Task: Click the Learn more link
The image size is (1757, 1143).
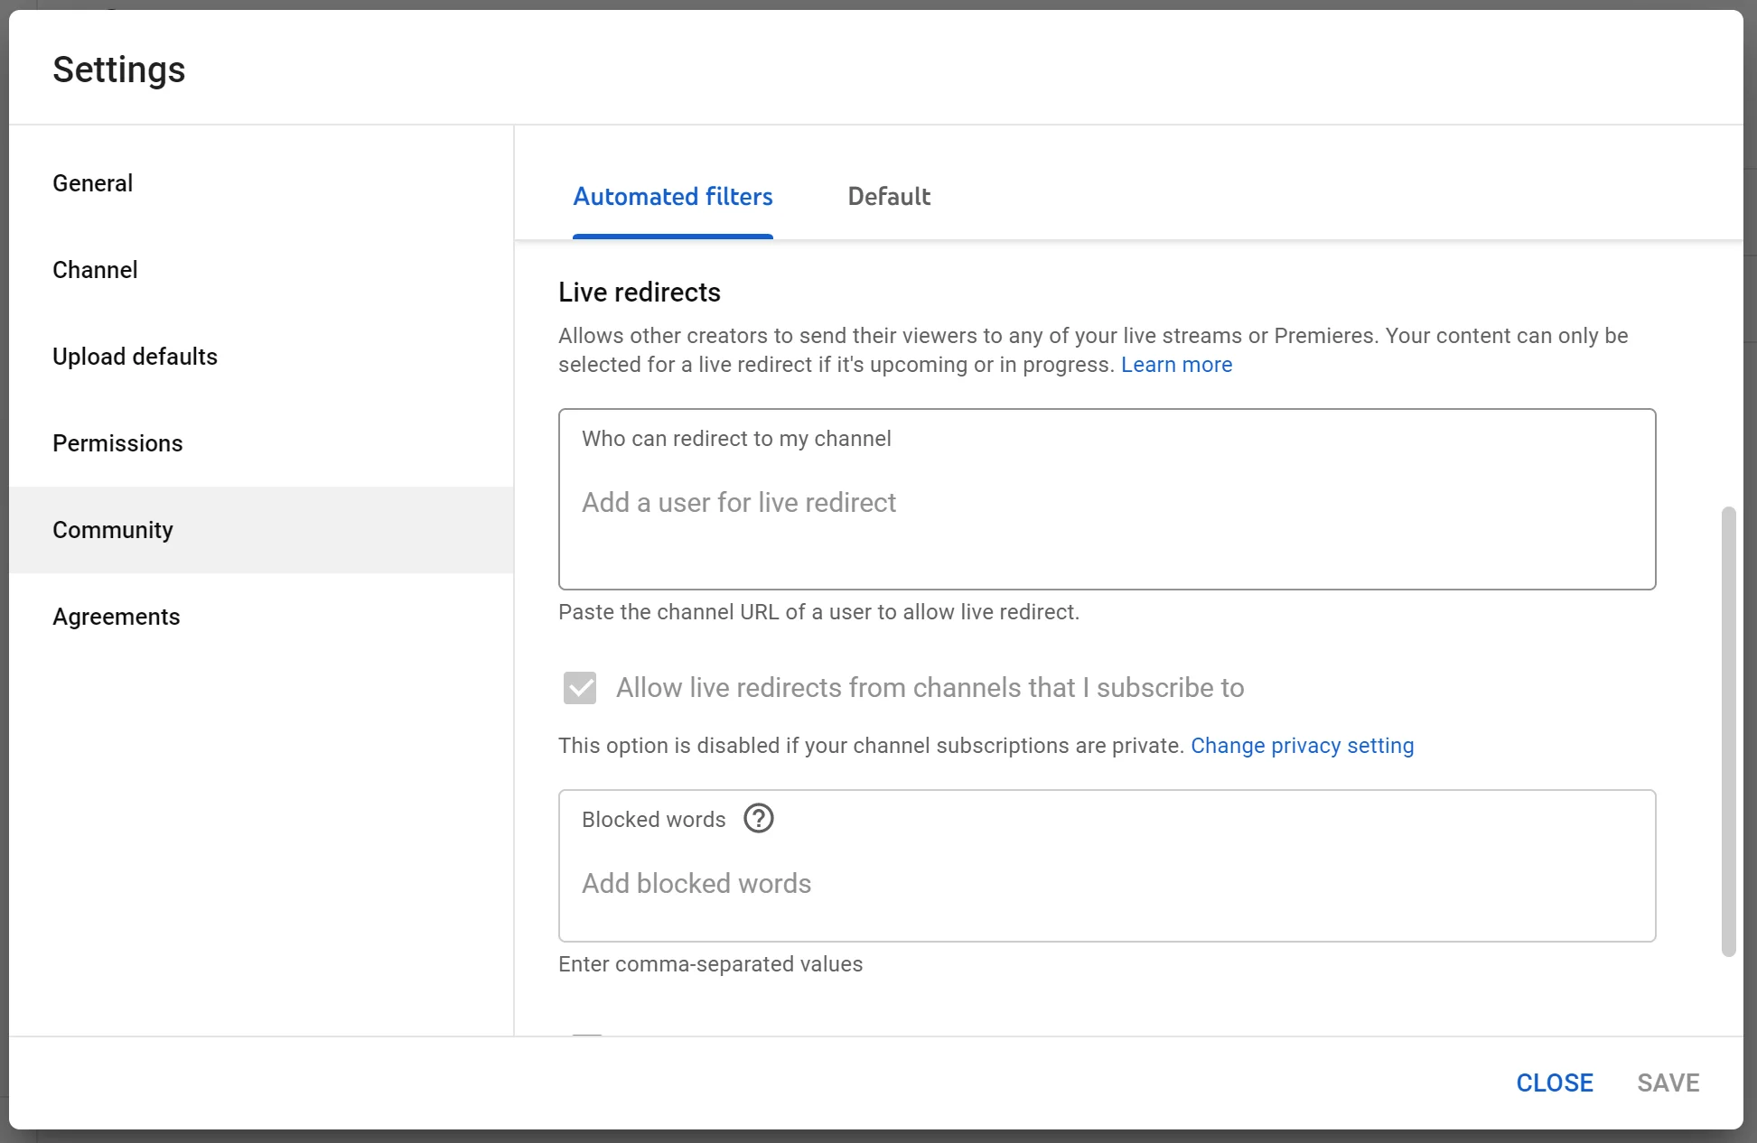Action: 1176,365
